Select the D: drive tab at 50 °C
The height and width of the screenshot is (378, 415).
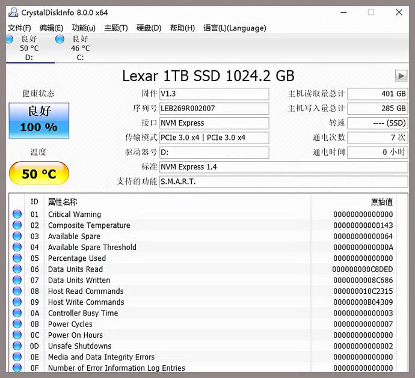(29, 48)
